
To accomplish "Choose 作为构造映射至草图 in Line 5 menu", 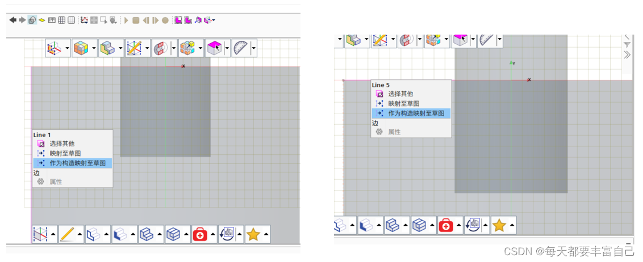I will tap(411, 113).
